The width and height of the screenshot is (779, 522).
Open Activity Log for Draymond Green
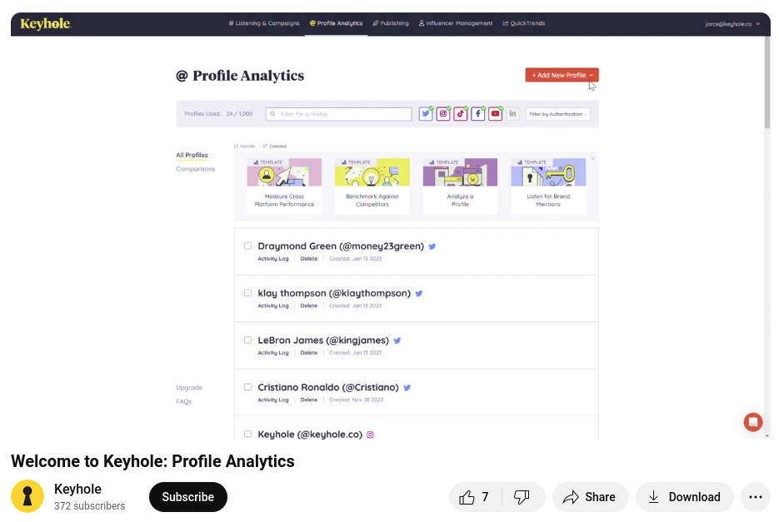[x=272, y=259]
